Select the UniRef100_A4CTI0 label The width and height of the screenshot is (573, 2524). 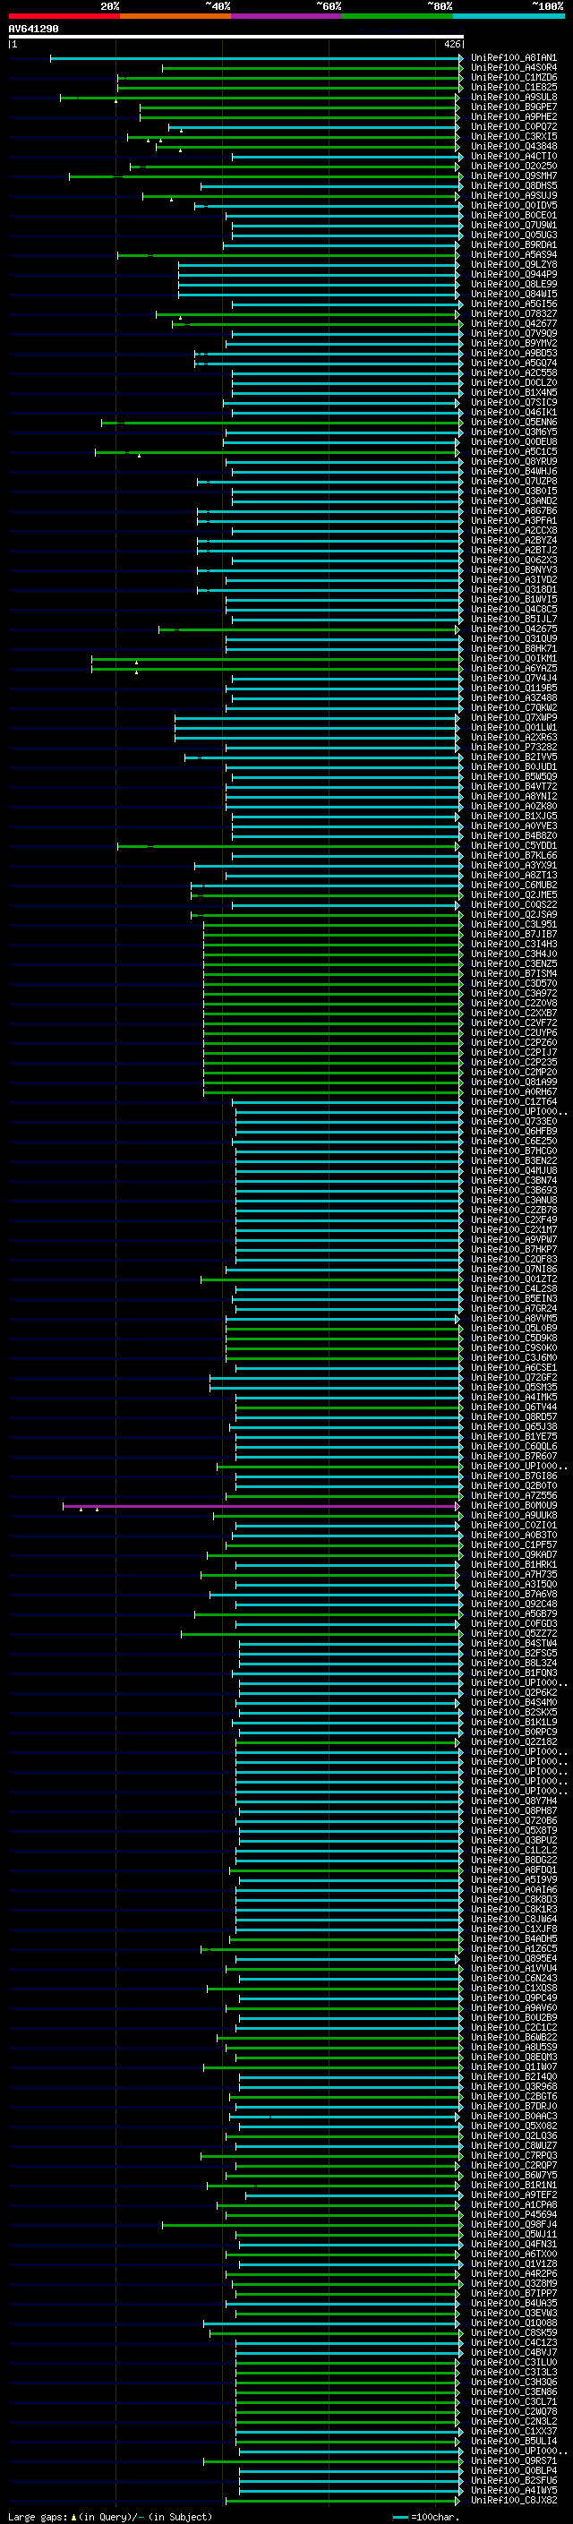click(x=514, y=156)
